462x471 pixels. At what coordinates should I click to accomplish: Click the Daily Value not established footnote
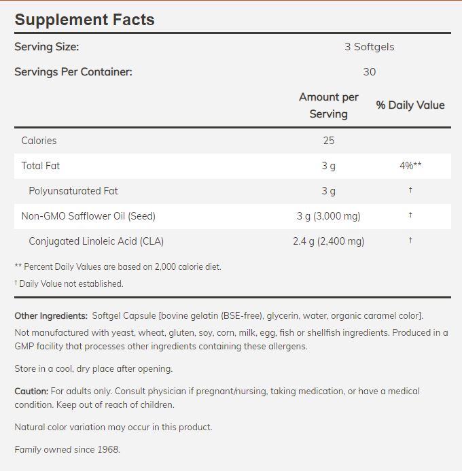pyautogui.click(x=69, y=283)
